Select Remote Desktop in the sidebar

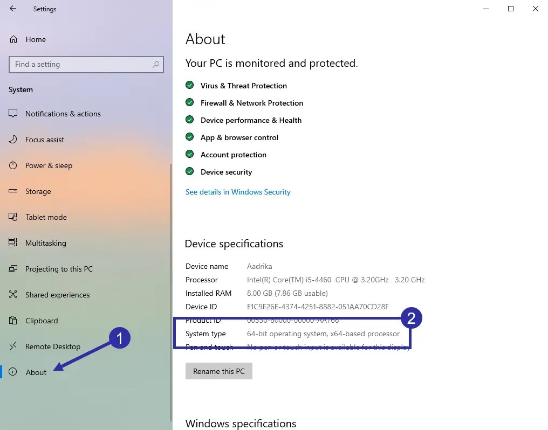(52, 346)
